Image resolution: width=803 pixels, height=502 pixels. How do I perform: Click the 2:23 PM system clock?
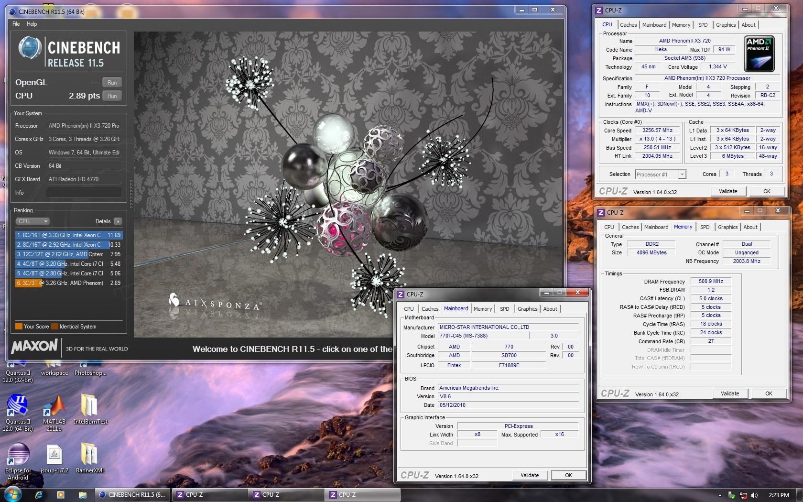779,495
